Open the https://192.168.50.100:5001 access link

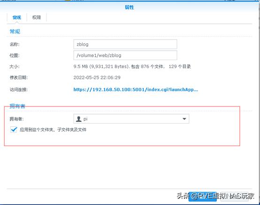pyautogui.click(x=136, y=90)
